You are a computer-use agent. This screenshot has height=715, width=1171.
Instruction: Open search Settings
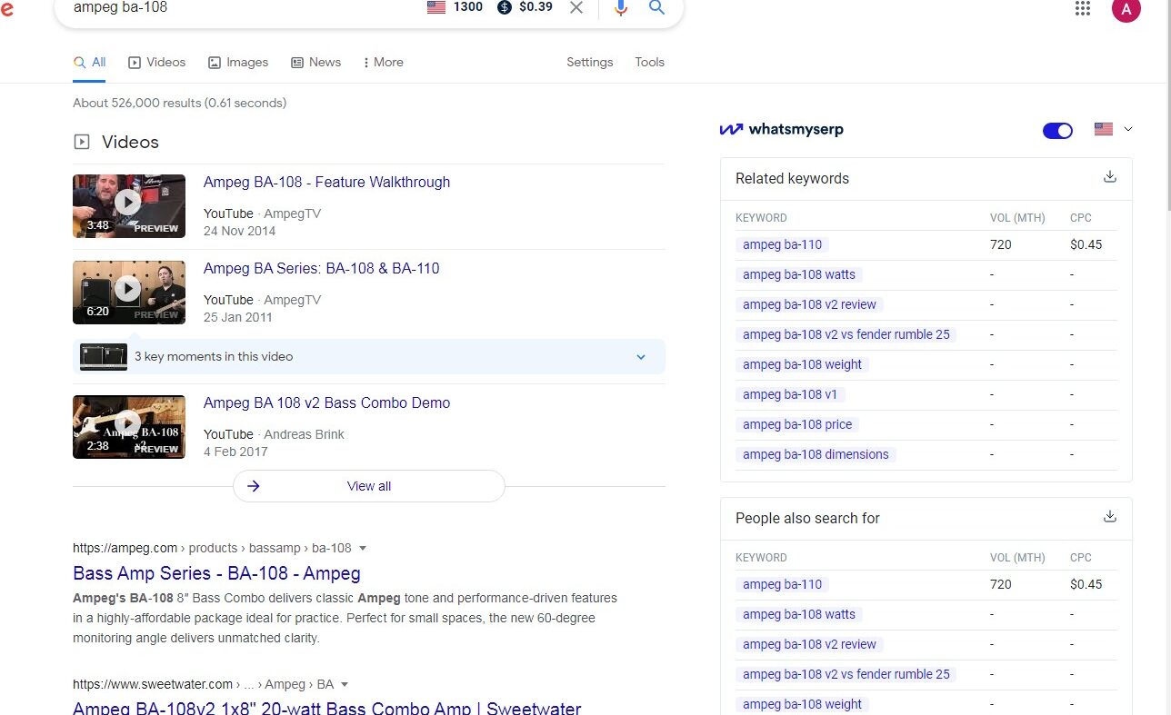coord(589,62)
